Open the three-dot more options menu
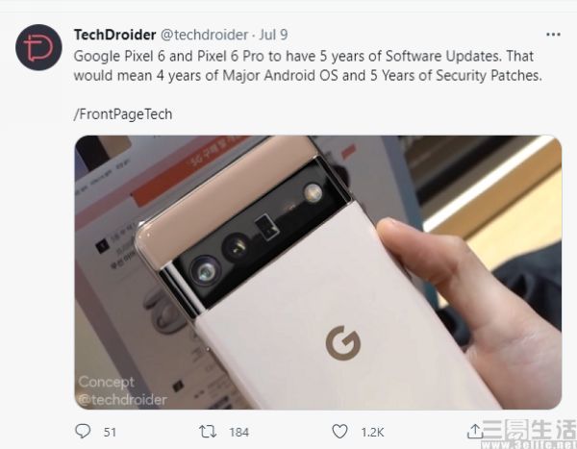Screen dimensions: 577x449 tap(553, 35)
